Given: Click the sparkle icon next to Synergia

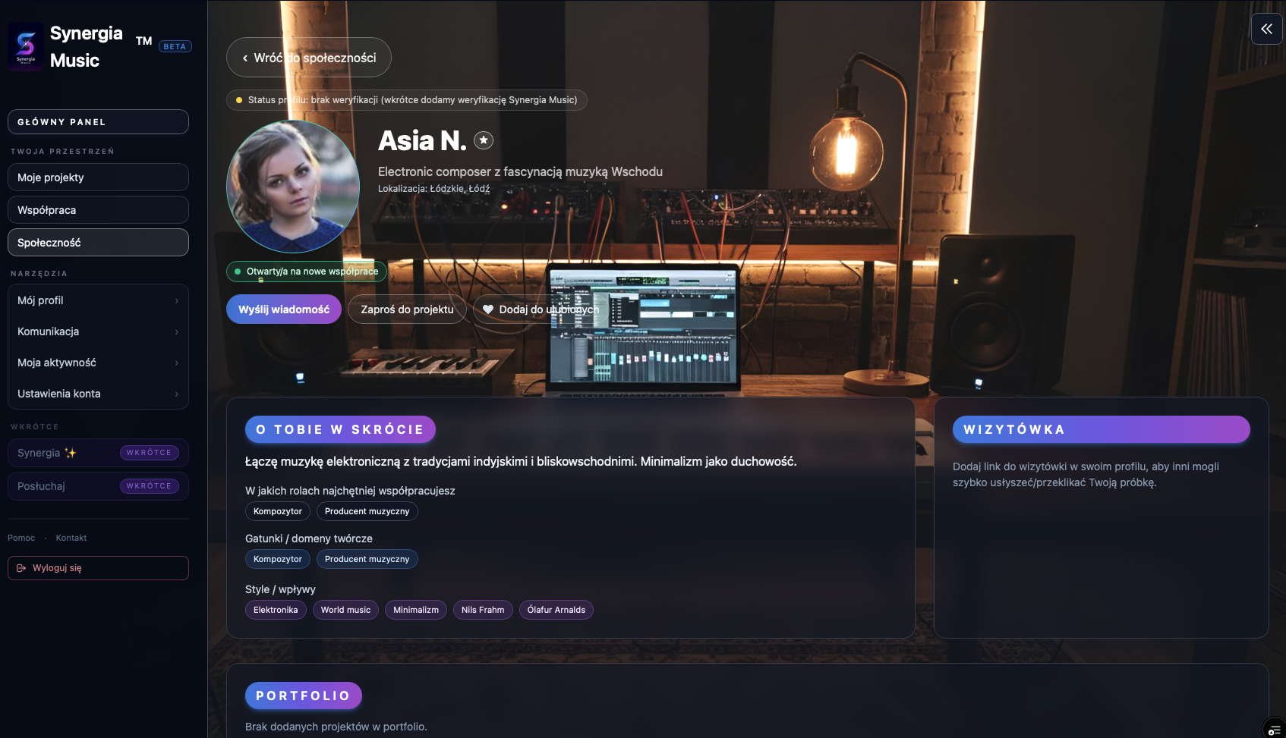Looking at the screenshot, I should [x=71, y=453].
